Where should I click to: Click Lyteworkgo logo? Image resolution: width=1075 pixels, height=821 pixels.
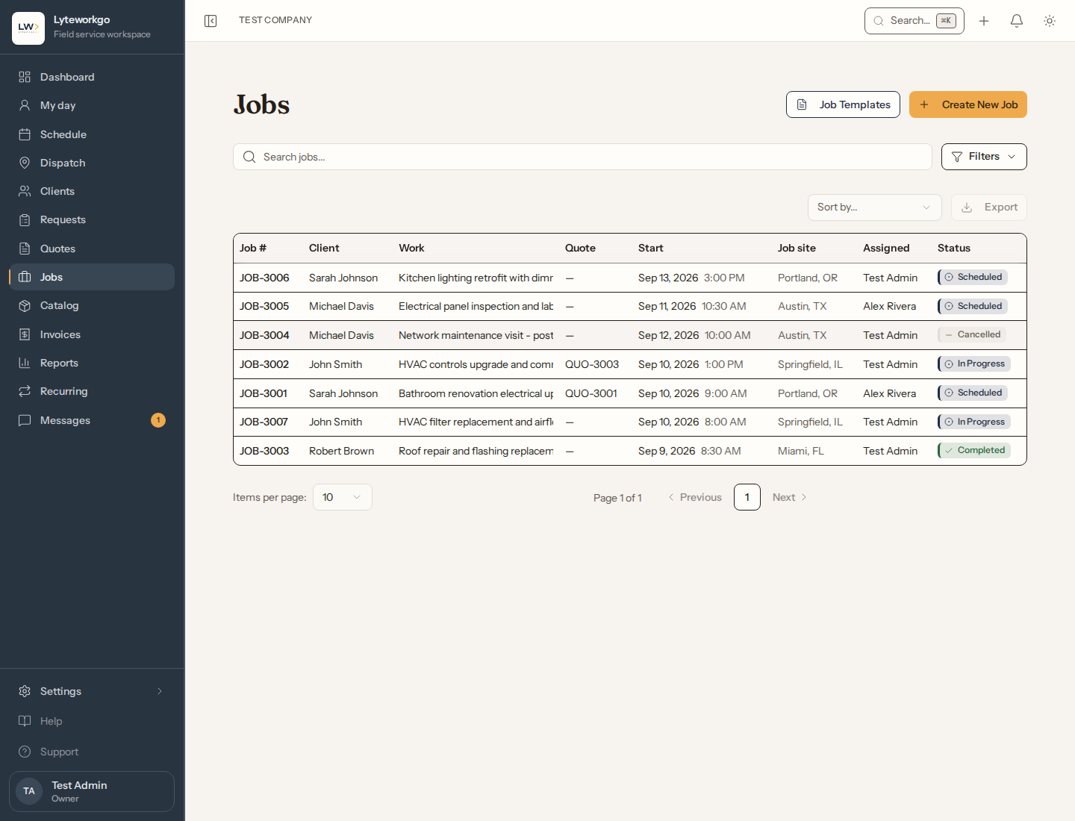[x=28, y=28]
